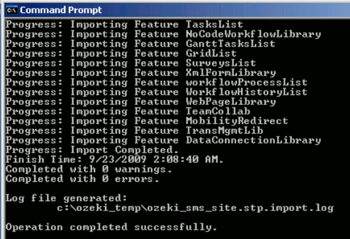Viewport: 350px width, 239px height.
Task: Select the NoCodeWorkflowLibrary output line
Action: coord(163,34)
